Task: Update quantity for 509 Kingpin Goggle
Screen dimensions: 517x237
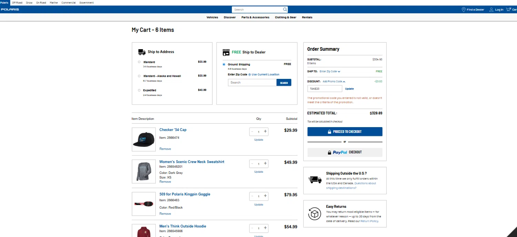Action: click(258, 205)
